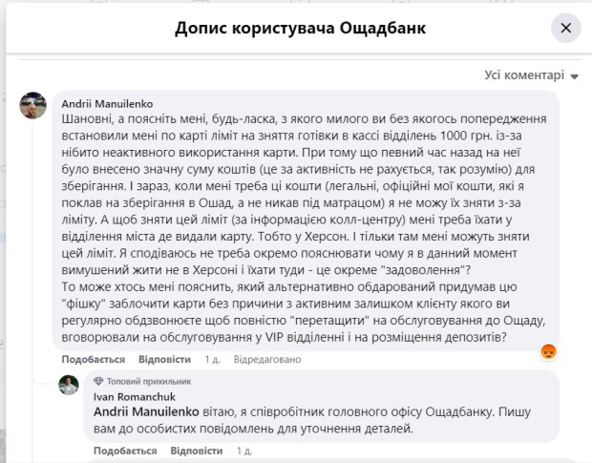Screen dimensions: 592x463
Task: Open the Усі коментарі filter dropdown
Action: [532, 75]
